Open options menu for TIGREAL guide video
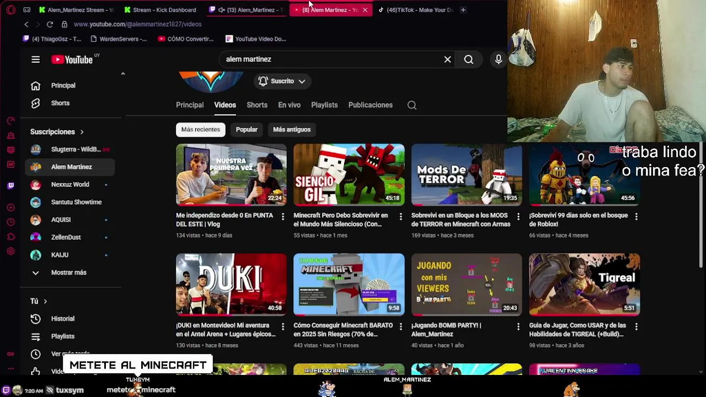The height and width of the screenshot is (397, 706). click(636, 327)
